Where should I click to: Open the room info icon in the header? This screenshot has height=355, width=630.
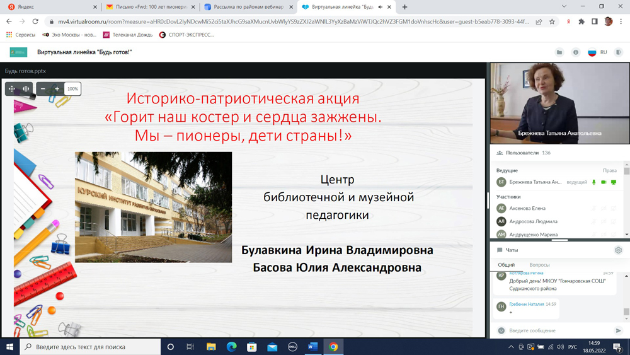[x=576, y=52]
